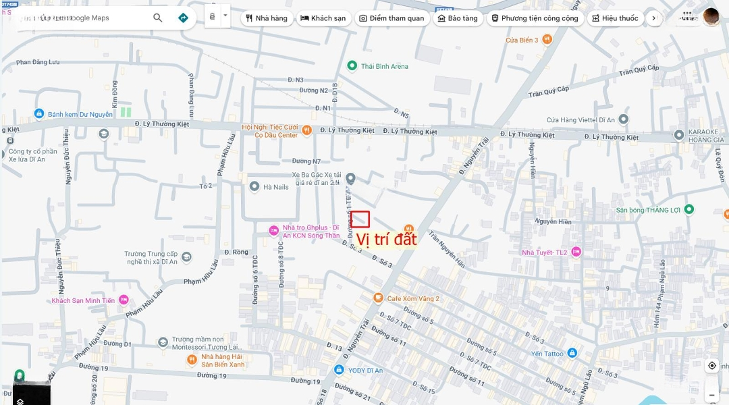729x405 pixels.
Task: Show more category chips with right chevron
Action: (x=654, y=18)
